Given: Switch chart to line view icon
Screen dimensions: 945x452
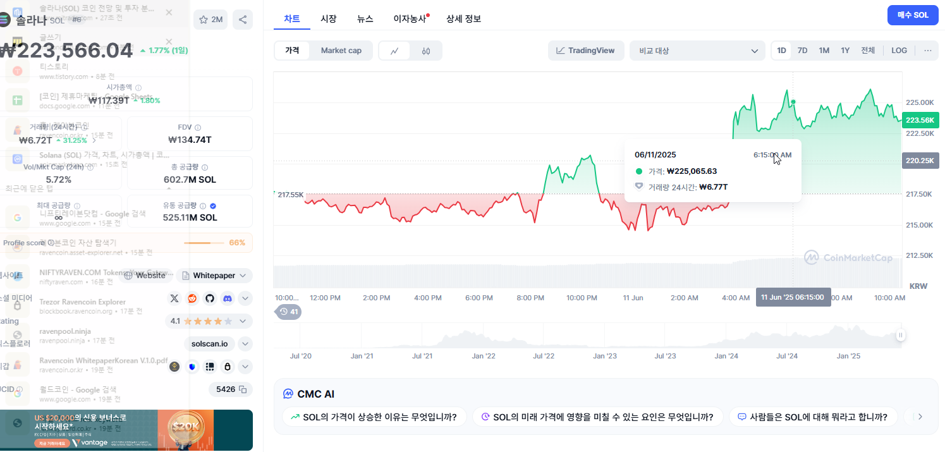Looking at the screenshot, I should coord(394,51).
